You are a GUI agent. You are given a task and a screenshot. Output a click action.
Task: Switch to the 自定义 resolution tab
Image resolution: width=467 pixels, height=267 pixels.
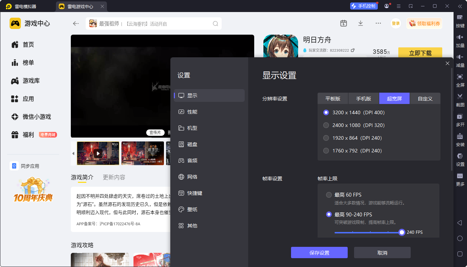coord(425,99)
